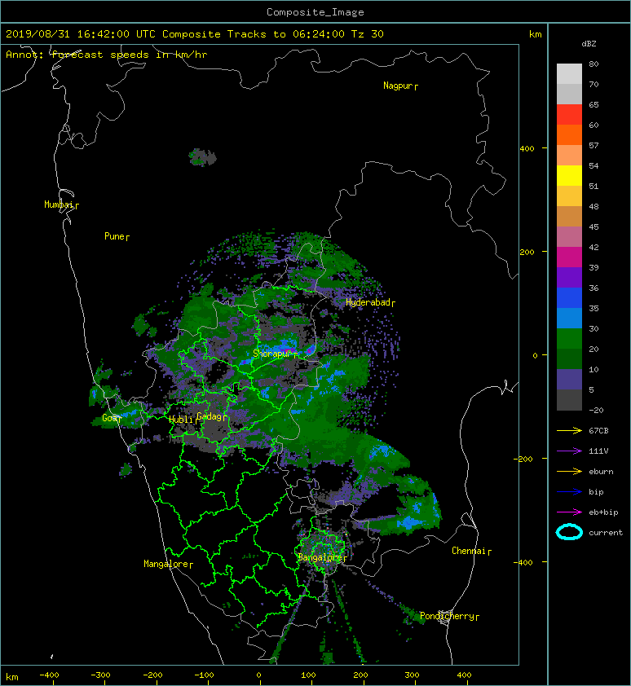Click the 39 dBZ purple swatch
Screen dimensions: 631x686
[x=569, y=277]
